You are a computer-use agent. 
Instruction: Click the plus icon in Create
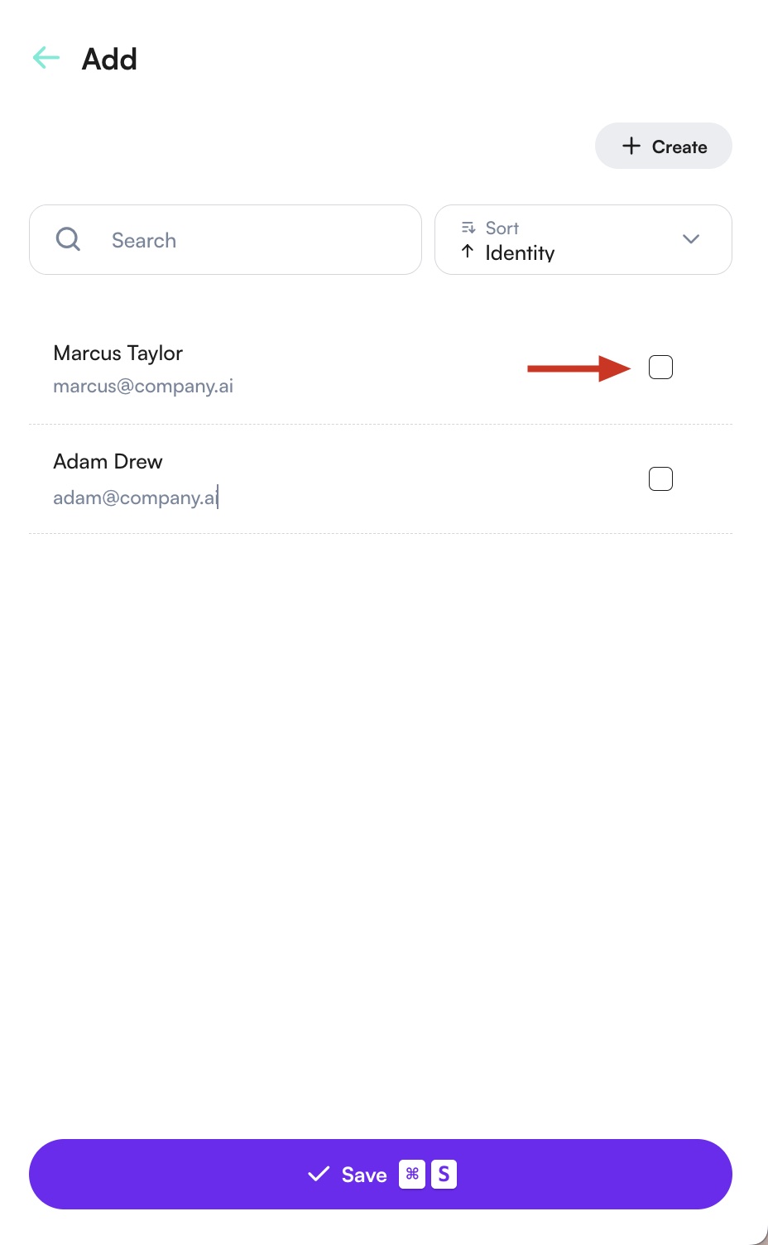click(x=631, y=146)
